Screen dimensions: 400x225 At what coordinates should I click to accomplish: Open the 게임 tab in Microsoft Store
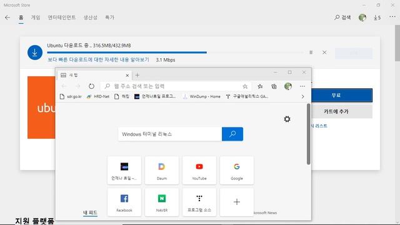point(36,17)
